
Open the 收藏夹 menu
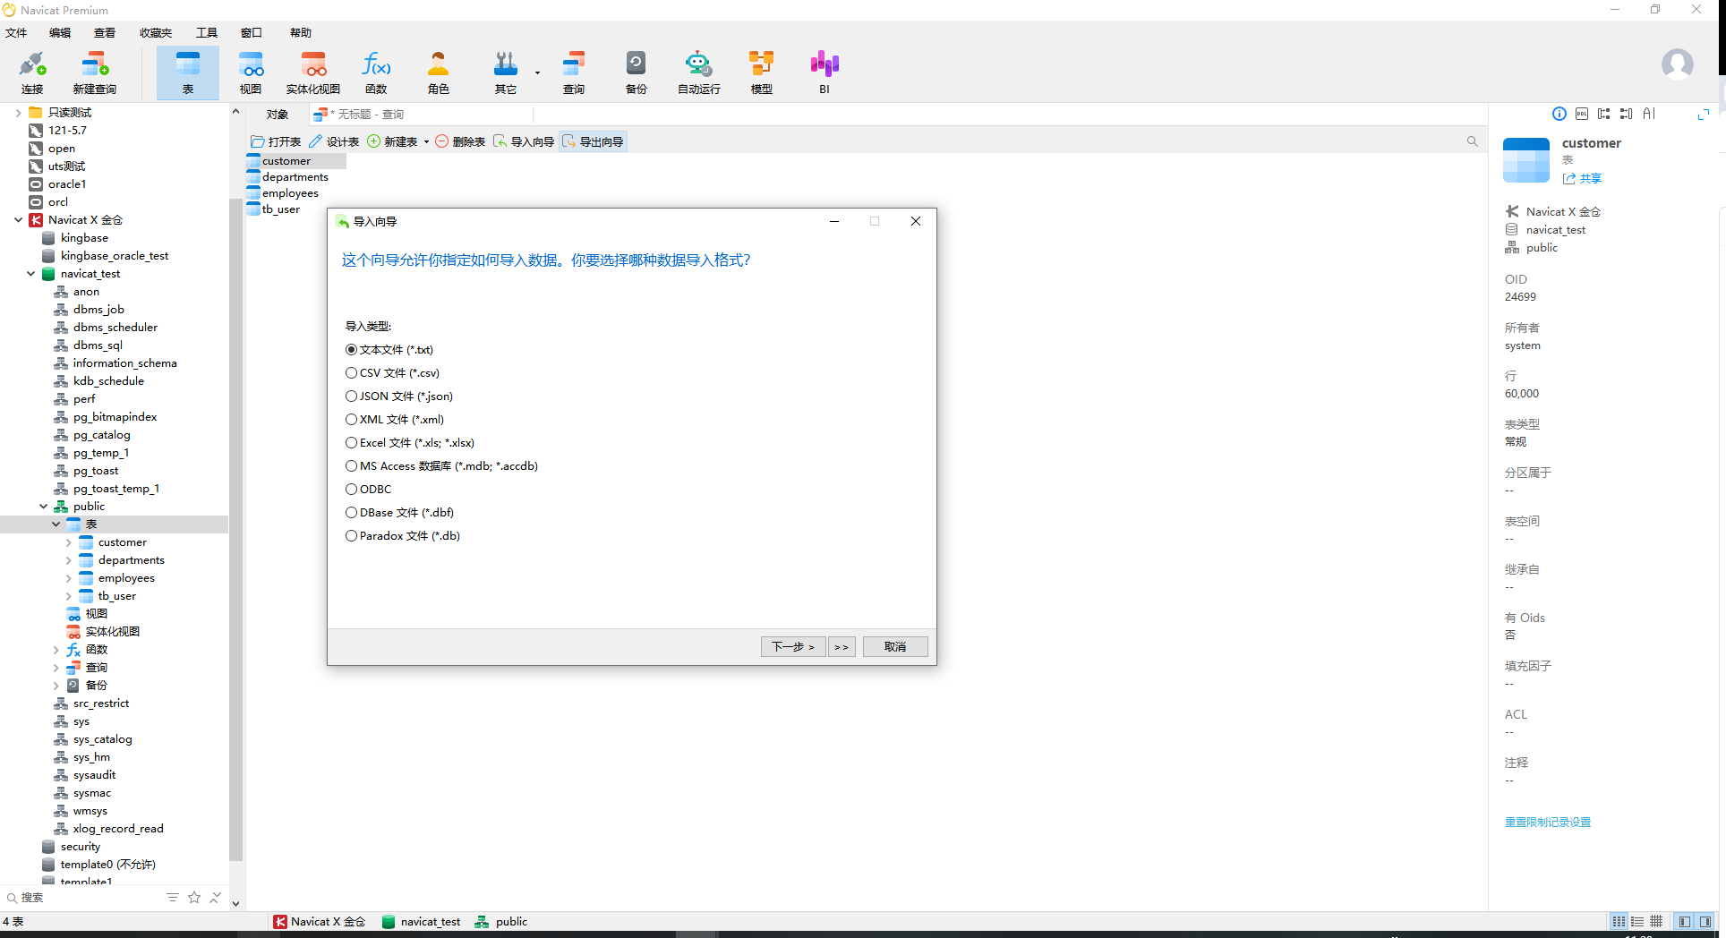click(156, 32)
